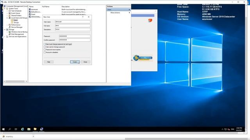This screenshot has height=140, width=250.
Task: Focus the Description input field
Action: pos(73,30)
